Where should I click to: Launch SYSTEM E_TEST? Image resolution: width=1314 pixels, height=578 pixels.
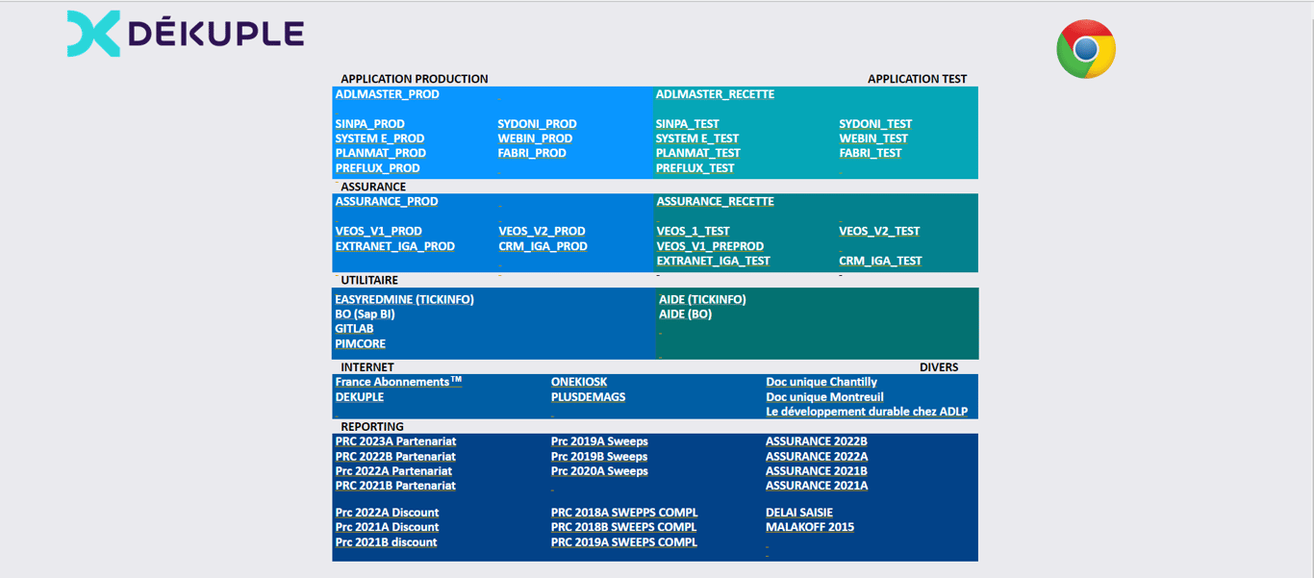[x=697, y=138]
